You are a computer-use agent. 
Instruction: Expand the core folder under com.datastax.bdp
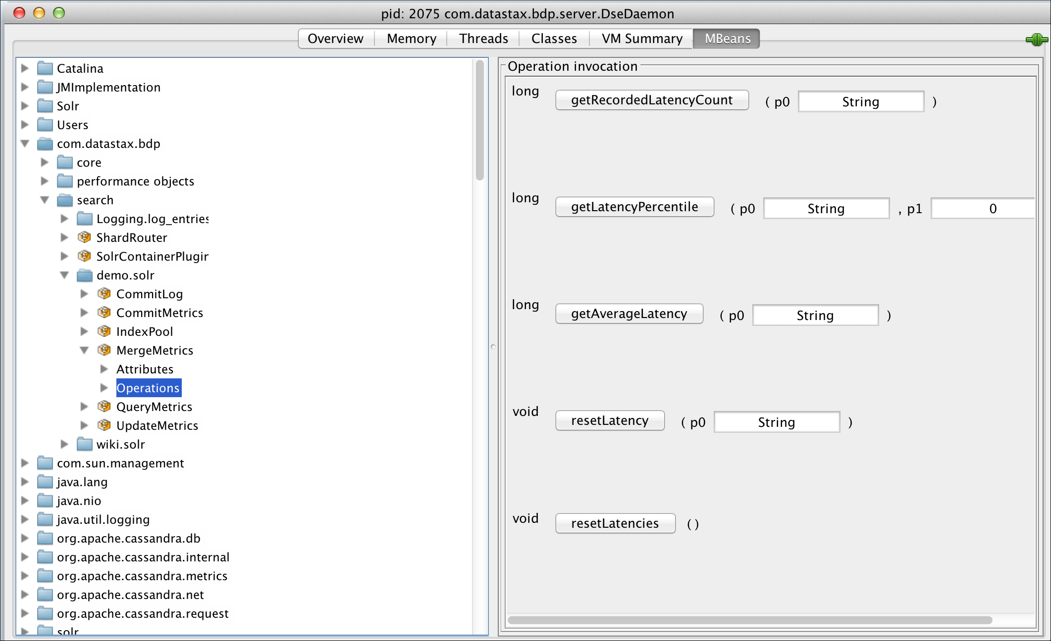(45, 162)
